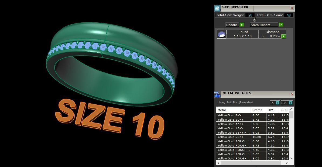This screenshot has width=322, height=167.
Task: Click the Metal Weights title bar
Action: coord(255,94)
